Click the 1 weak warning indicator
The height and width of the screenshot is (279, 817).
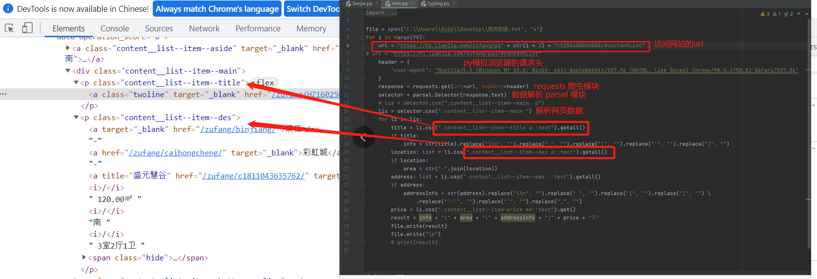pos(777,14)
